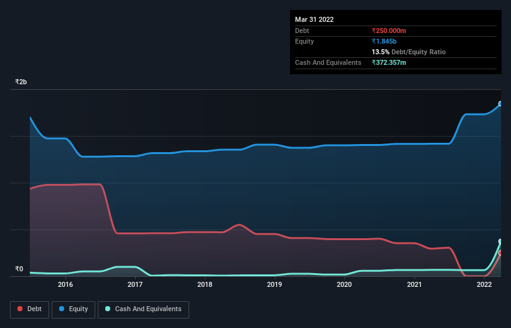Click the Equity label in tooltip
Viewport: 511px width, 328px height.
coord(304,41)
